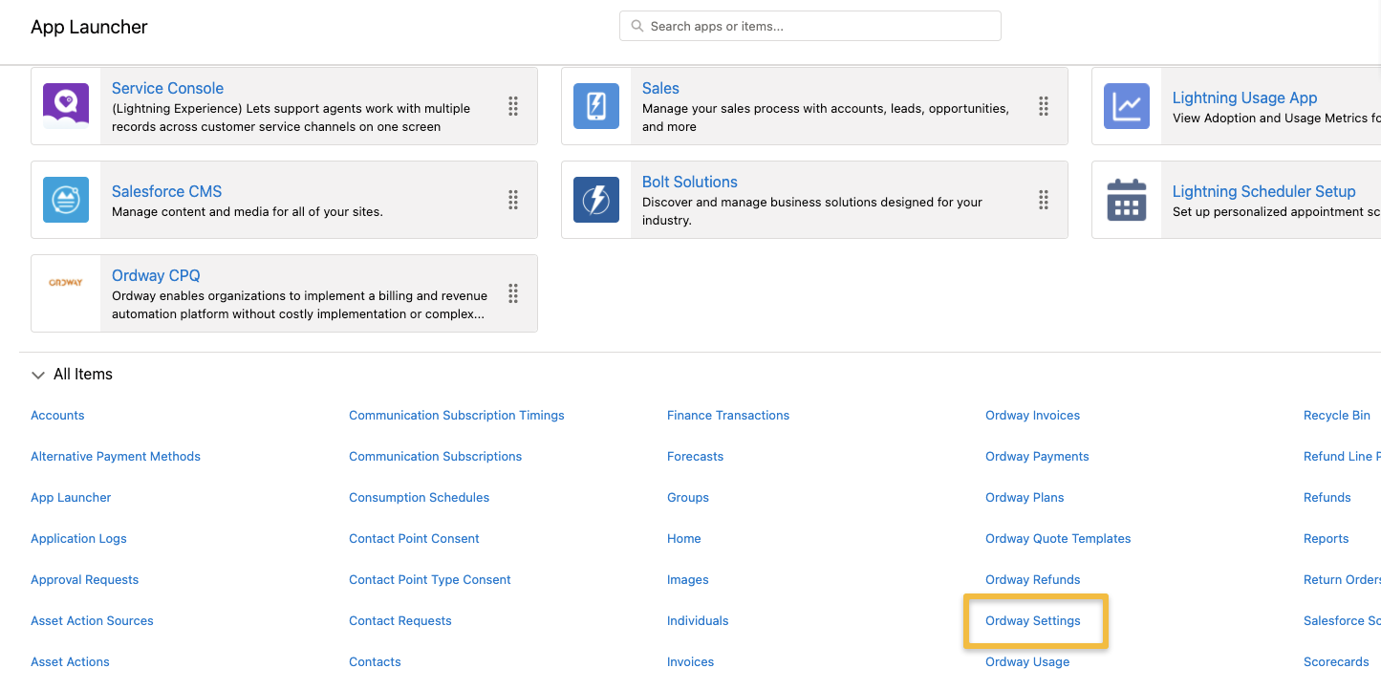Open the Return Orders item

tap(1342, 579)
